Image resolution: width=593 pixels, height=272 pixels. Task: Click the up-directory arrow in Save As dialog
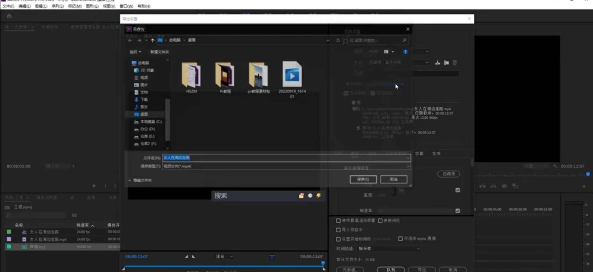[152, 40]
